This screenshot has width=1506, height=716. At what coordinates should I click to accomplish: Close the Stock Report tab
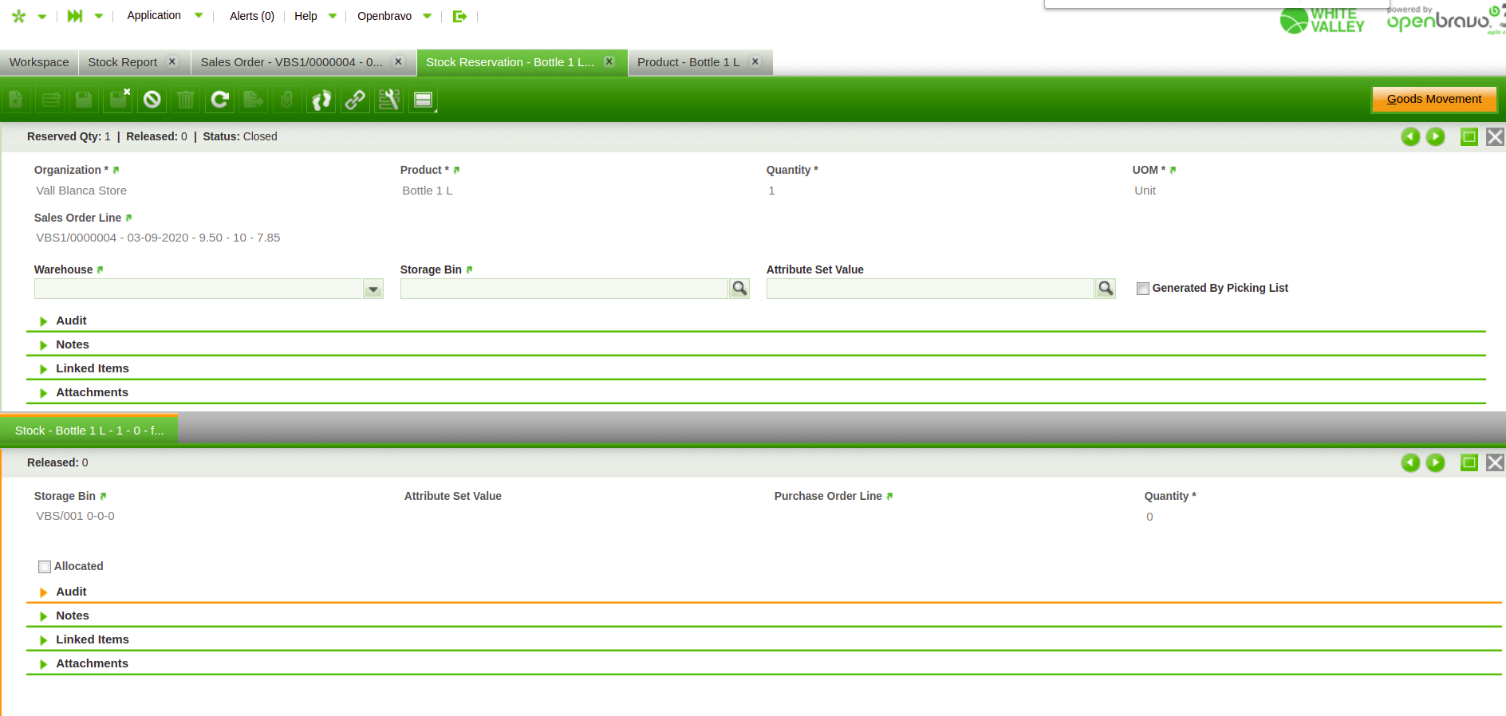172,61
